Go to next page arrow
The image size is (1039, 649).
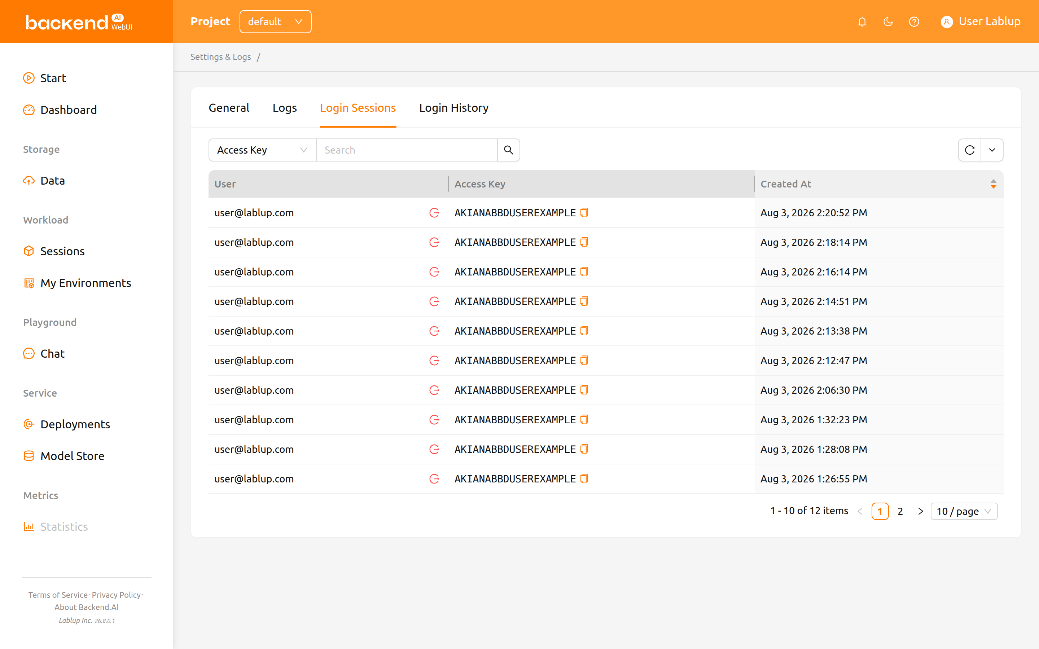(921, 511)
